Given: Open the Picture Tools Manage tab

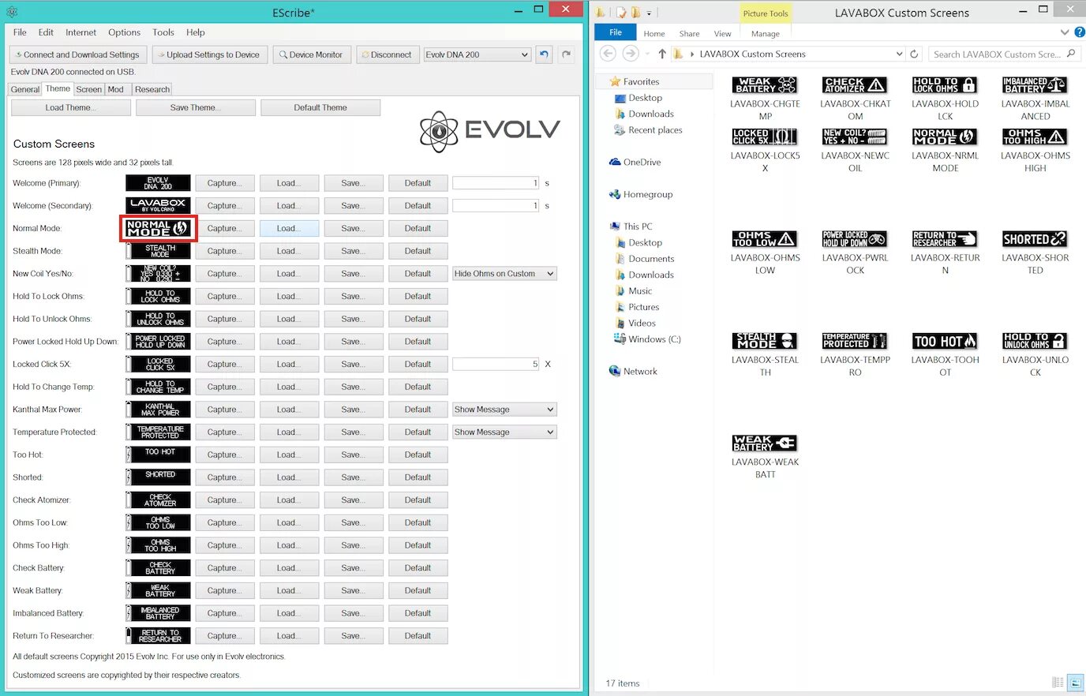Looking at the screenshot, I should [x=765, y=33].
